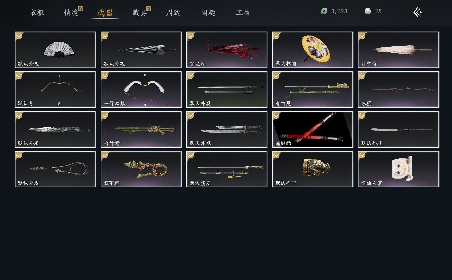Select the 喵仙人掌 cat paw skin
This screenshot has width=452, height=280.
[398, 169]
